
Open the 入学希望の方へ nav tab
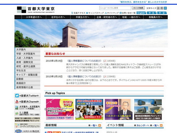tap(34, 17)
